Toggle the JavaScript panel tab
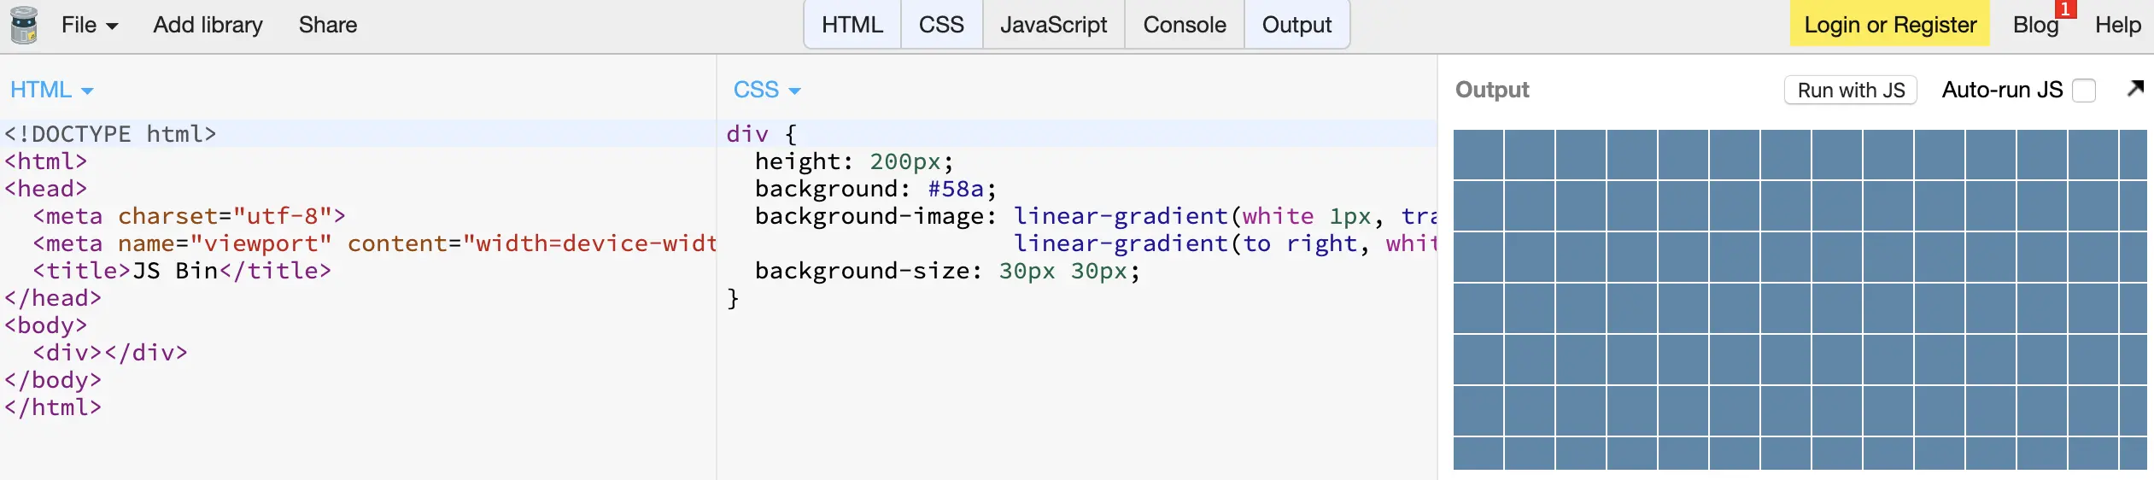Image resolution: width=2154 pixels, height=480 pixels. click(x=1053, y=25)
